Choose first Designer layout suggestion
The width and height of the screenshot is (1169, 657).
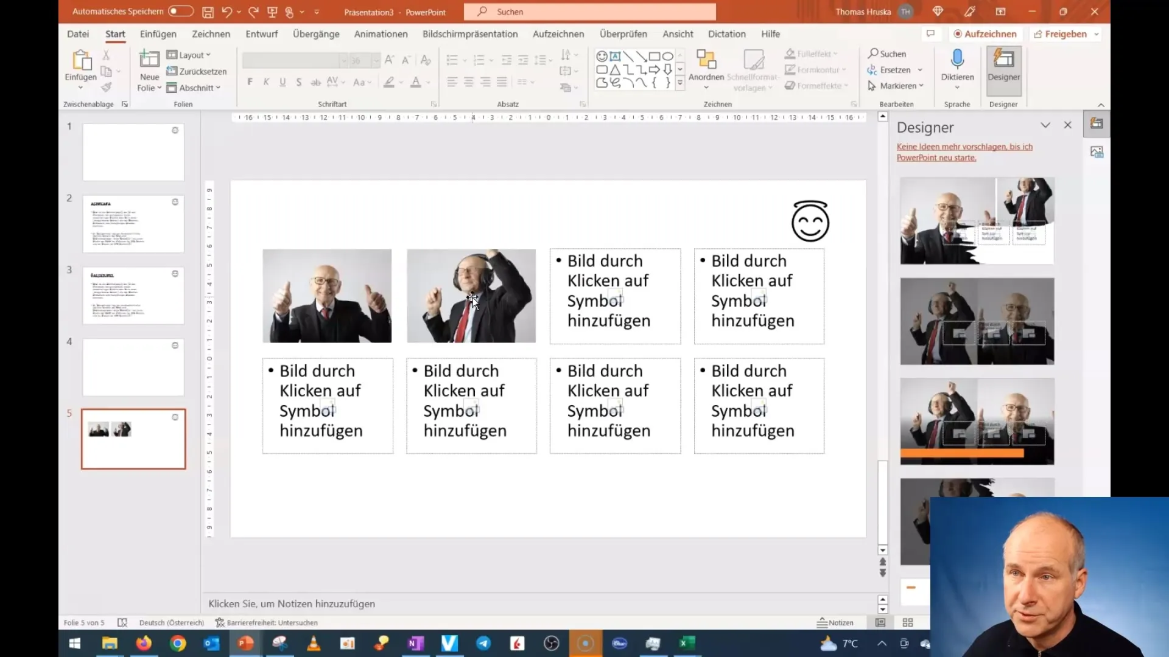point(977,221)
